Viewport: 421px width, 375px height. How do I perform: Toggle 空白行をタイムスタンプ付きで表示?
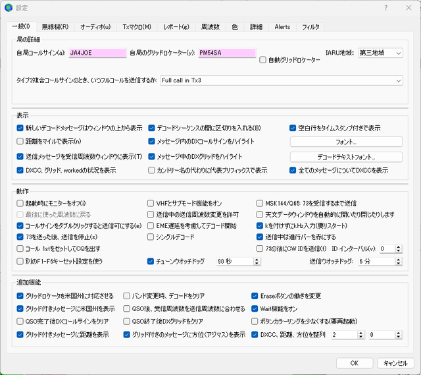(293, 128)
